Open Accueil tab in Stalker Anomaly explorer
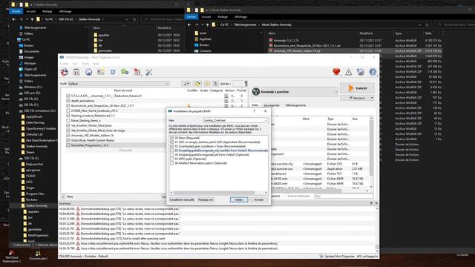The height and width of the screenshot is (267, 475). coord(31,12)
